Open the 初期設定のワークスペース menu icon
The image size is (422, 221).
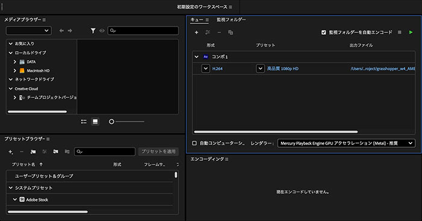tap(231, 7)
